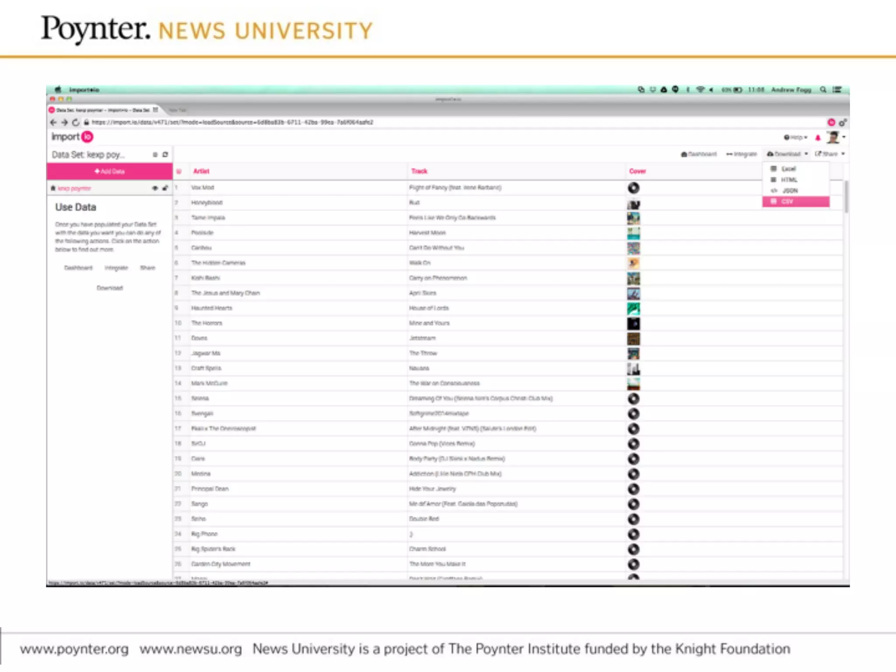This screenshot has height=672, width=896.
Task: Click the browser reload icon
Action: pyautogui.click(x=76, y=122)
